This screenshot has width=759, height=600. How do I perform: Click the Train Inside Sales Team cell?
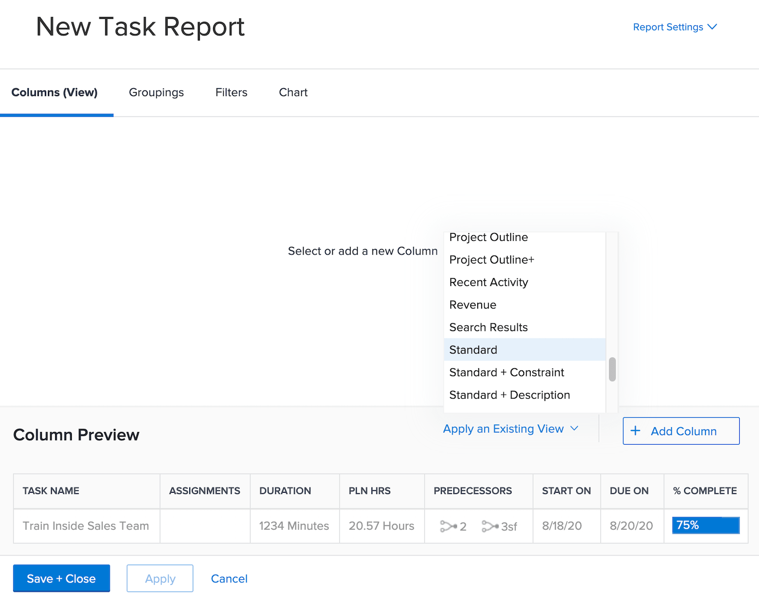[x=86, y=526]
